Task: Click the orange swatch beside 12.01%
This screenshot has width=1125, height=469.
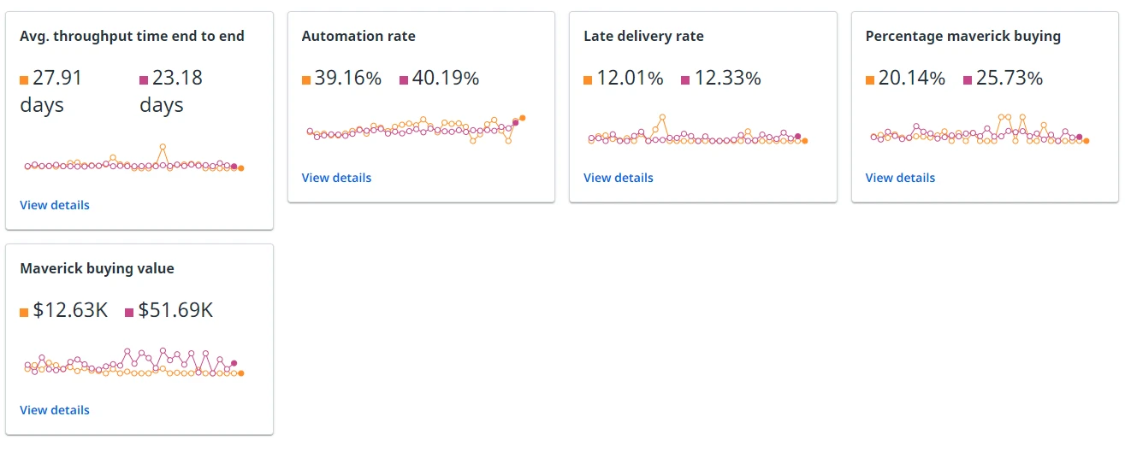Action: [x=588, y=80]
